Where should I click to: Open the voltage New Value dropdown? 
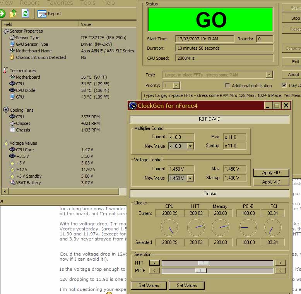190,178
